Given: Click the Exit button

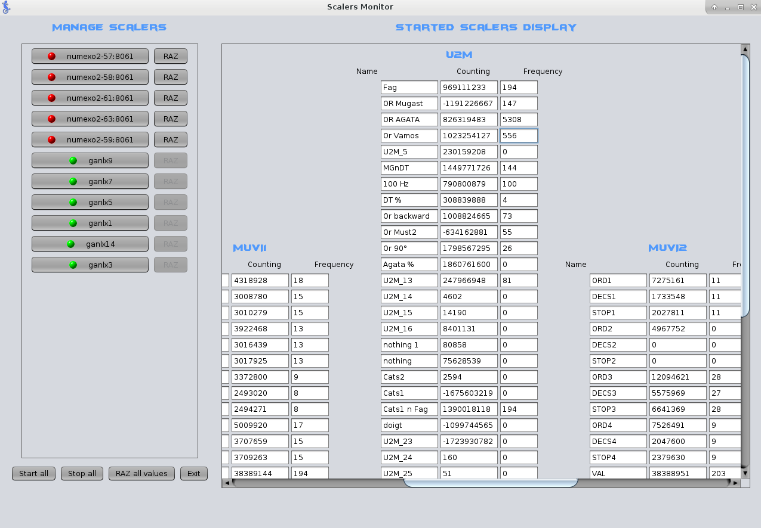Looking at the screenshot, I should pyautogui.click(x=194, y=473).
